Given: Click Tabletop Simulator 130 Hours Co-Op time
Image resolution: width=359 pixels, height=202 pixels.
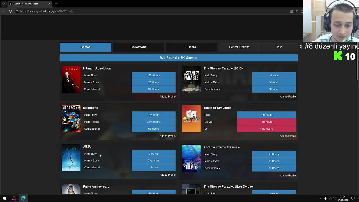Looking at the screenshot, I should pos(266,122).
